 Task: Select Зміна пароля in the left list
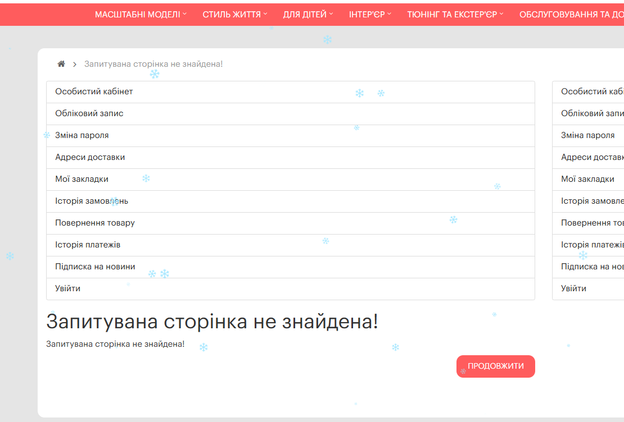click(291, 135)
